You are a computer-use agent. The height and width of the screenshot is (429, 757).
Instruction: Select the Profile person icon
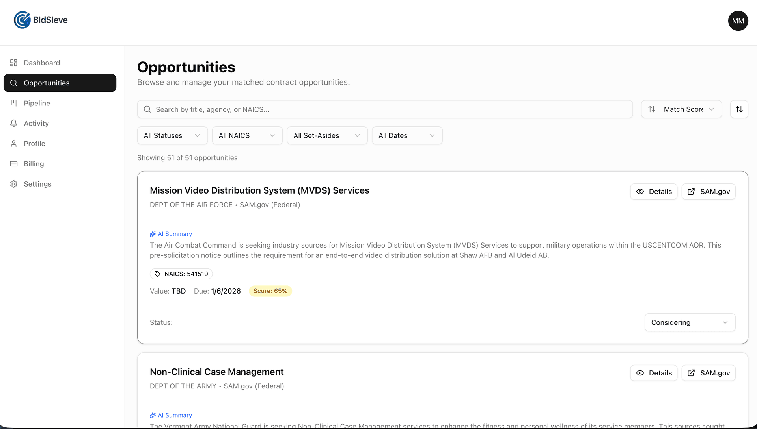coord(13,143)
